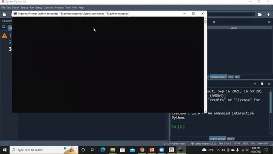Viewport: 273px width, 154px height.
Task: Open Microsoft Store from the taskbar
Action: click(x=122, y=150)
